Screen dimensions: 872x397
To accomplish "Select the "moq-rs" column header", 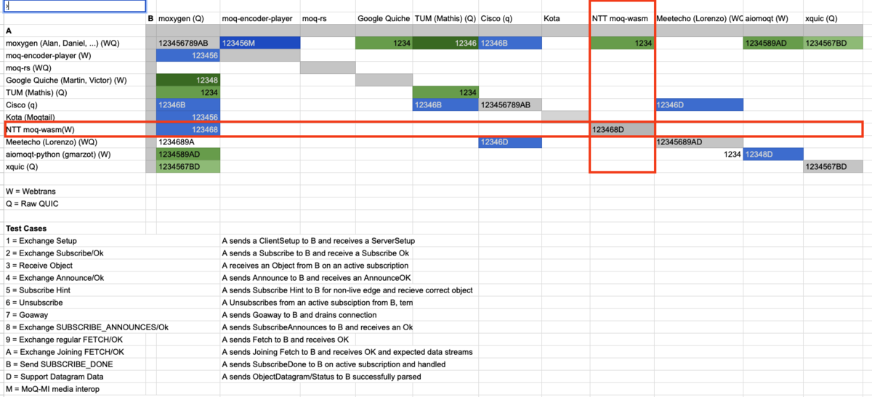I will (328, 18).
